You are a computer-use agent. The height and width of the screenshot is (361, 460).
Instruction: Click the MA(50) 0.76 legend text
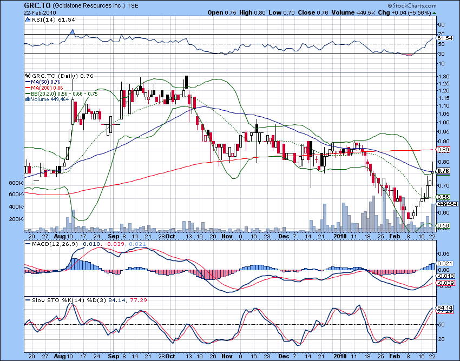tap(46, 82)
